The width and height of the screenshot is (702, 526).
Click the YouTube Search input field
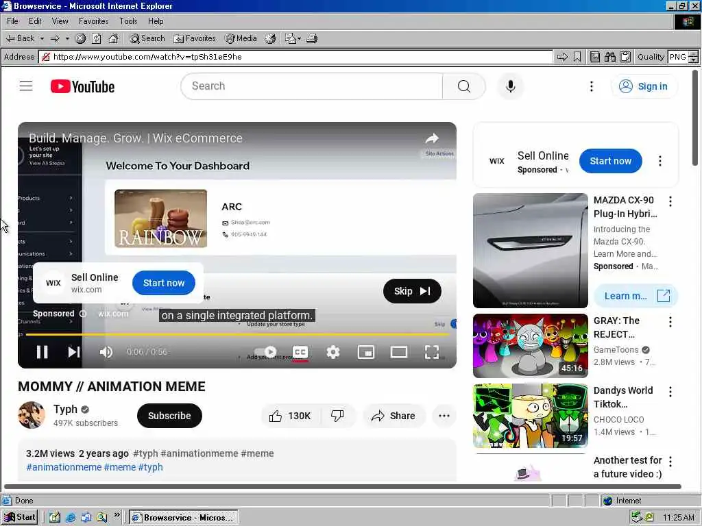pyautogui.click(x=312, y=86)
